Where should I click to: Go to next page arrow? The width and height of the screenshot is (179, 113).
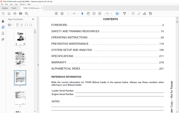(x=62, y=13)
